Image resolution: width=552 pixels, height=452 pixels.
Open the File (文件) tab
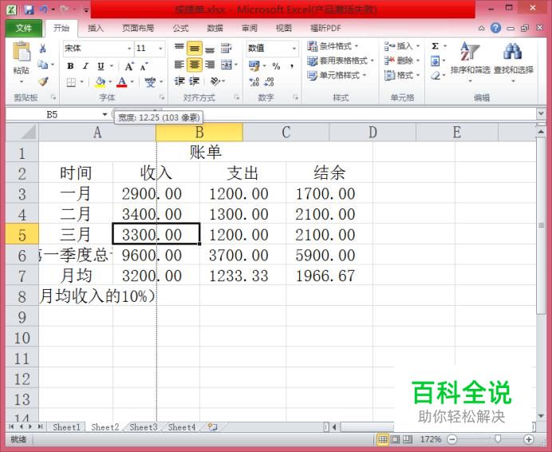(24, 28)
